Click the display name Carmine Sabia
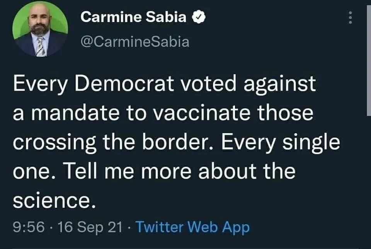This screenshot has width=371, height=249. pos(134,17)
